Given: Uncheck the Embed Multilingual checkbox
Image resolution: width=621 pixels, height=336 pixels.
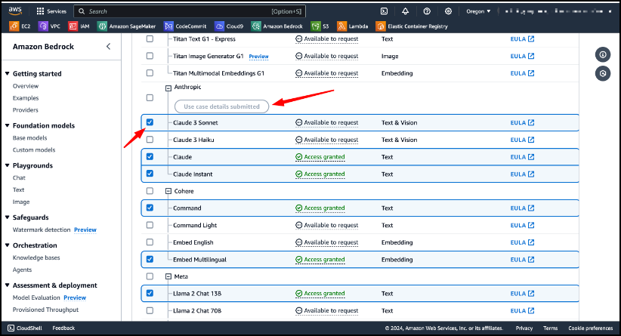Looking at the screenshot, I should 150,259.
